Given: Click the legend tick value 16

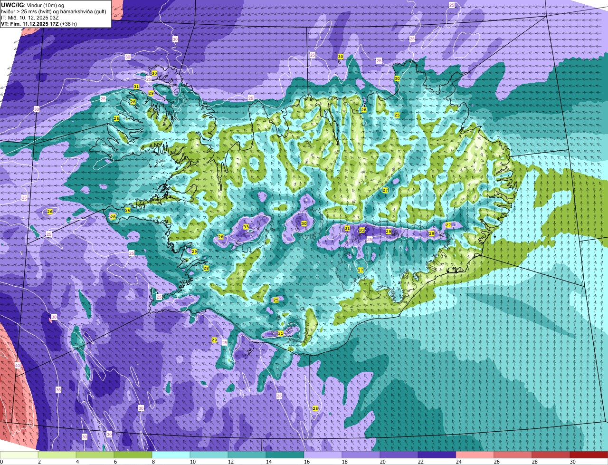Looking at the screenshot, I should (307, 462).
